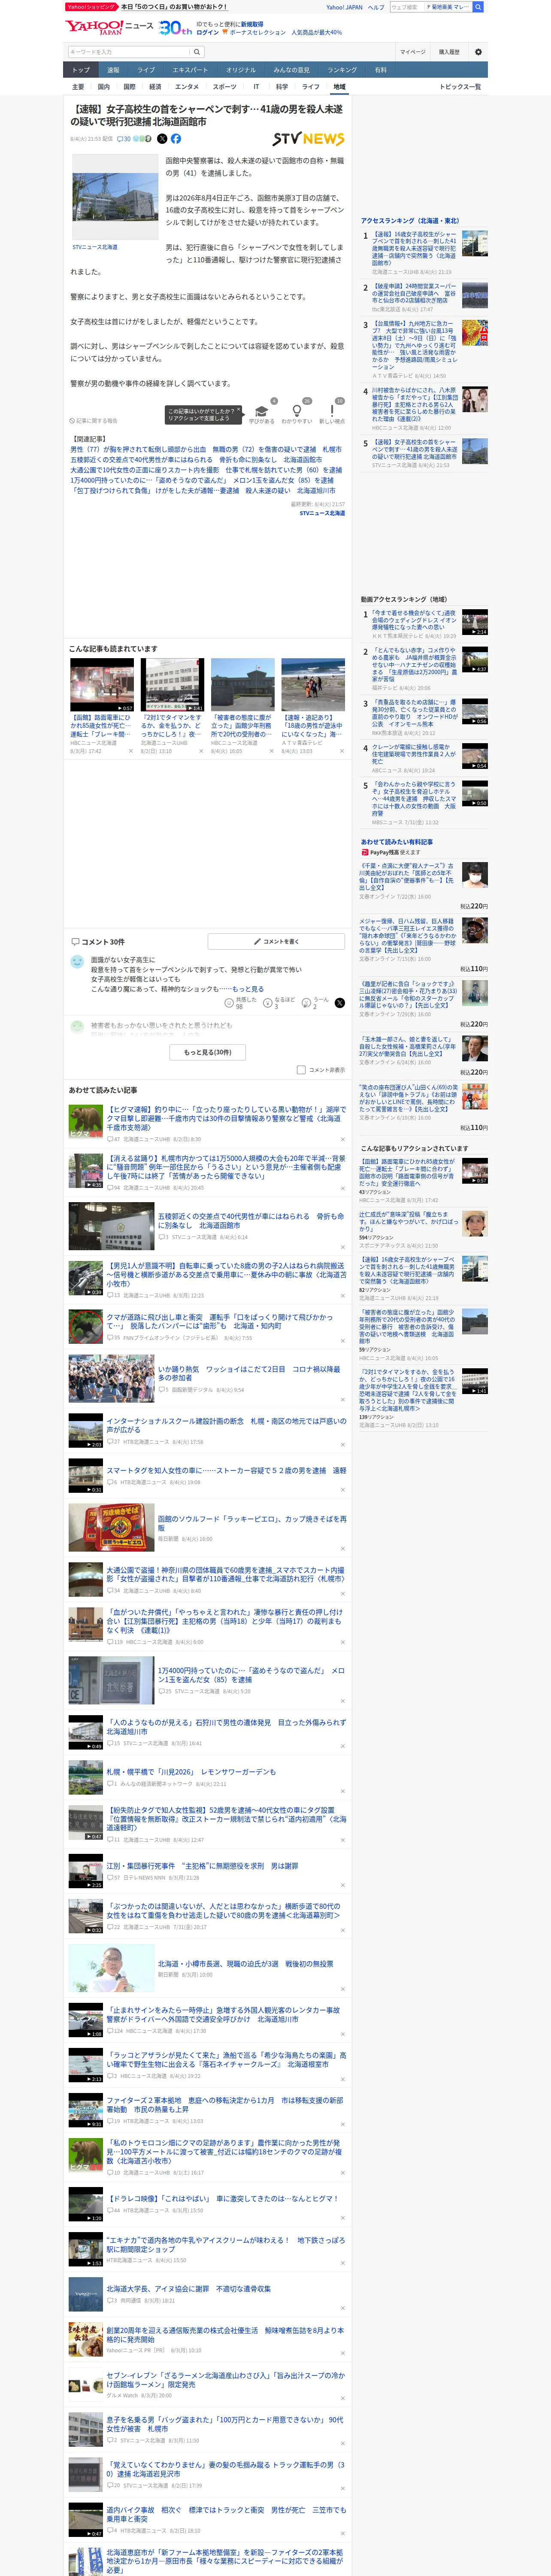Screen dimensions: 551x2576
Task: Open the Yahoo! JAPAN link at top
Action: (344, 7)
